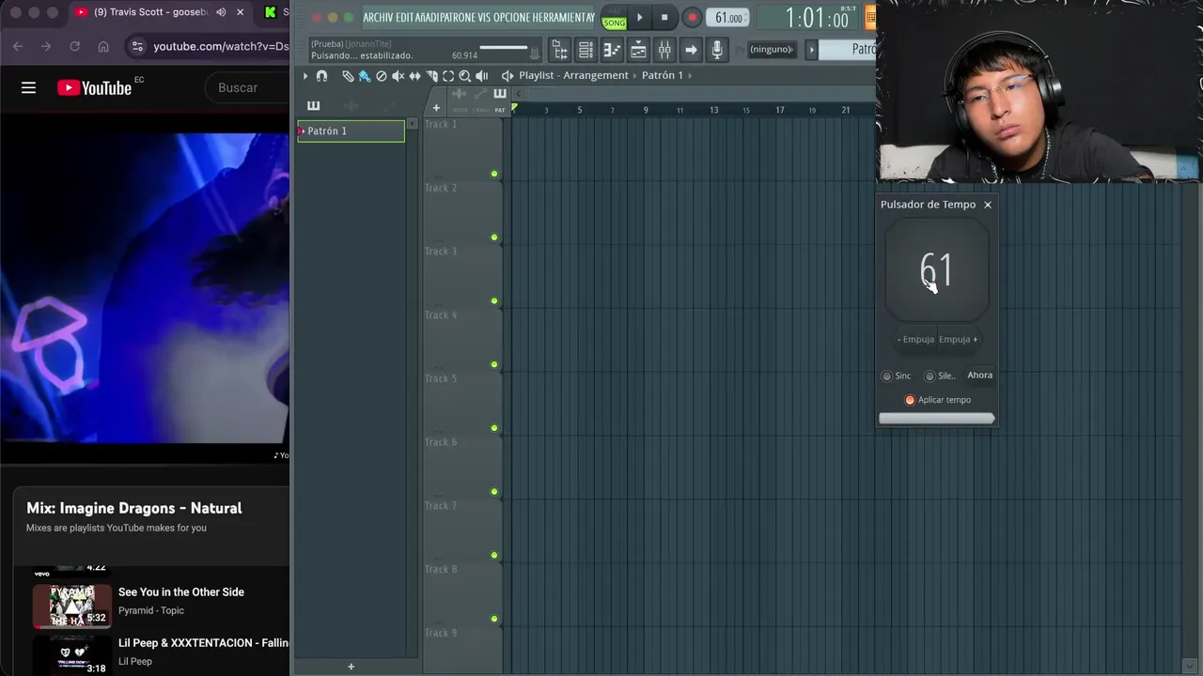Select the mute tool in playlist
The height and width of the screenshot is (676, 1203).
tap(398, 76)
